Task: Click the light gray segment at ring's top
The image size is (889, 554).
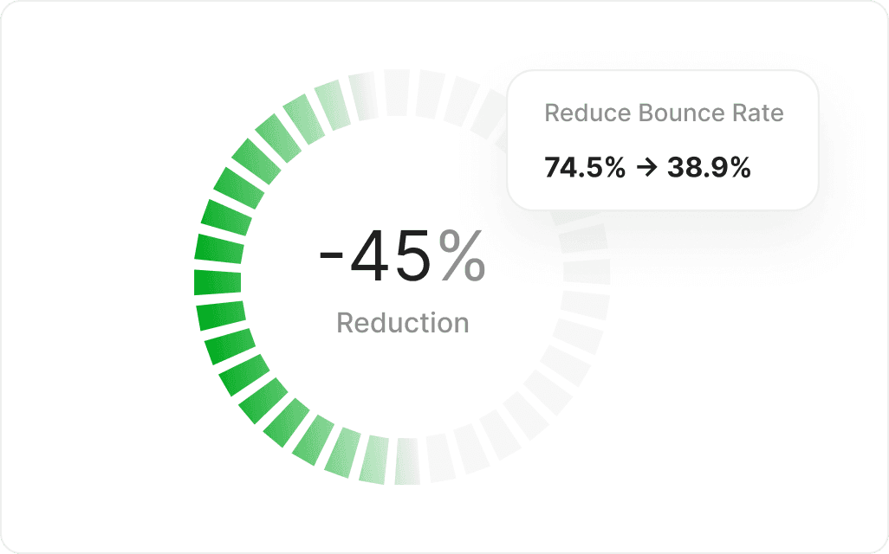Action: point(397,93)
